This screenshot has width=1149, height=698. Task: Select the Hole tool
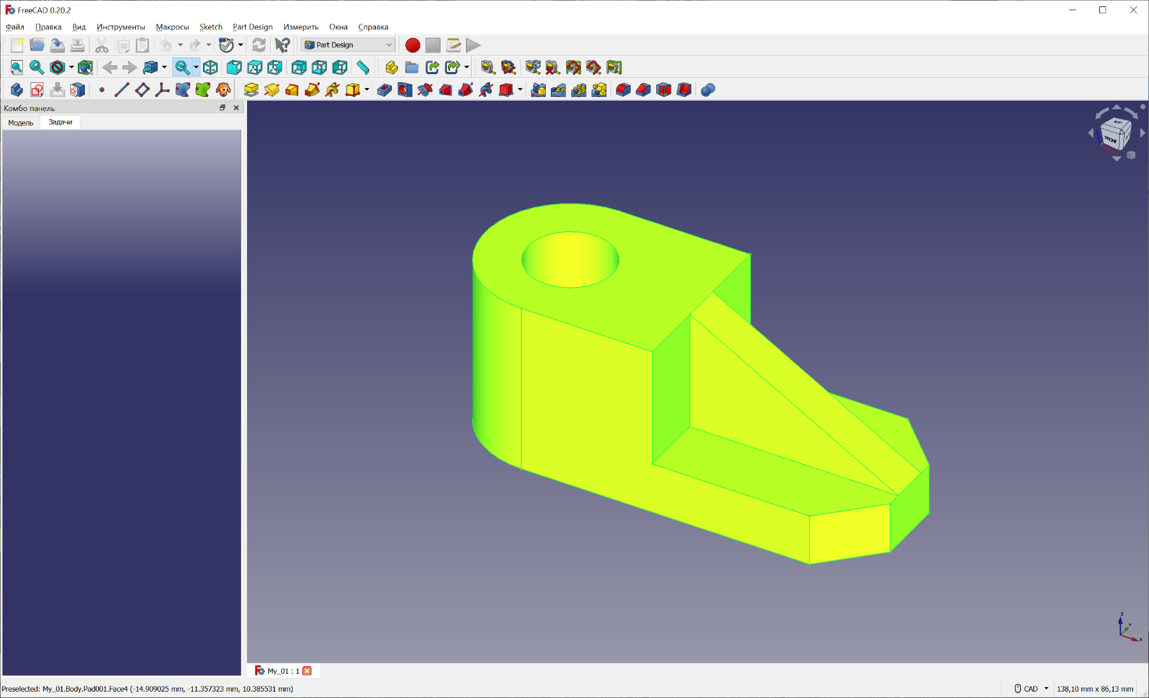click(405, 90)
